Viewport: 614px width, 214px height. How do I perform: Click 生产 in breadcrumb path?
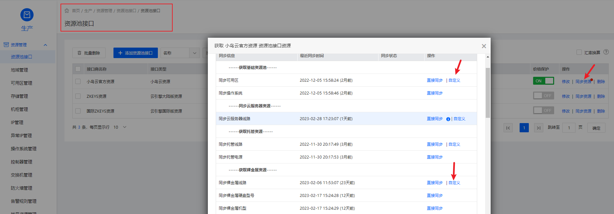(x=88, y=11)
